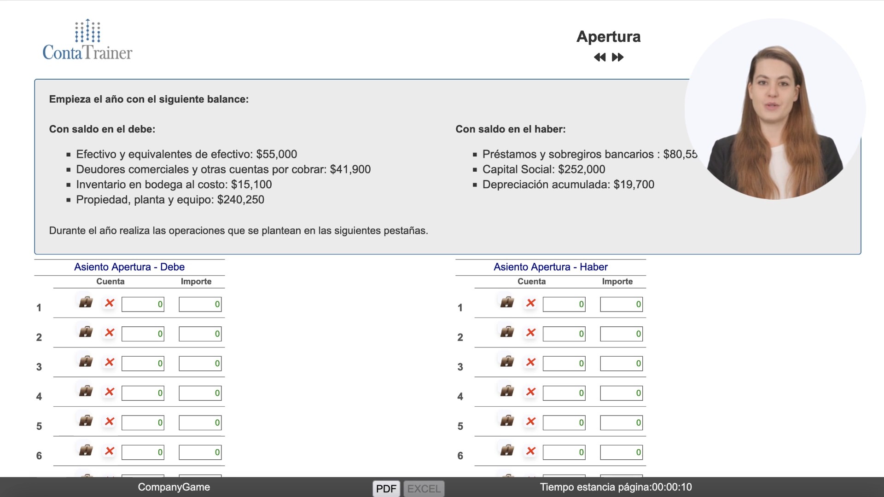Focus Importe field in Debe row 1
Image resolution: width=884 pixels, height=497 pixels.
[x=200, y=304]
